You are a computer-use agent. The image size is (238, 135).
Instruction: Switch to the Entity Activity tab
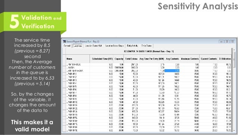(x=132, y=46)
